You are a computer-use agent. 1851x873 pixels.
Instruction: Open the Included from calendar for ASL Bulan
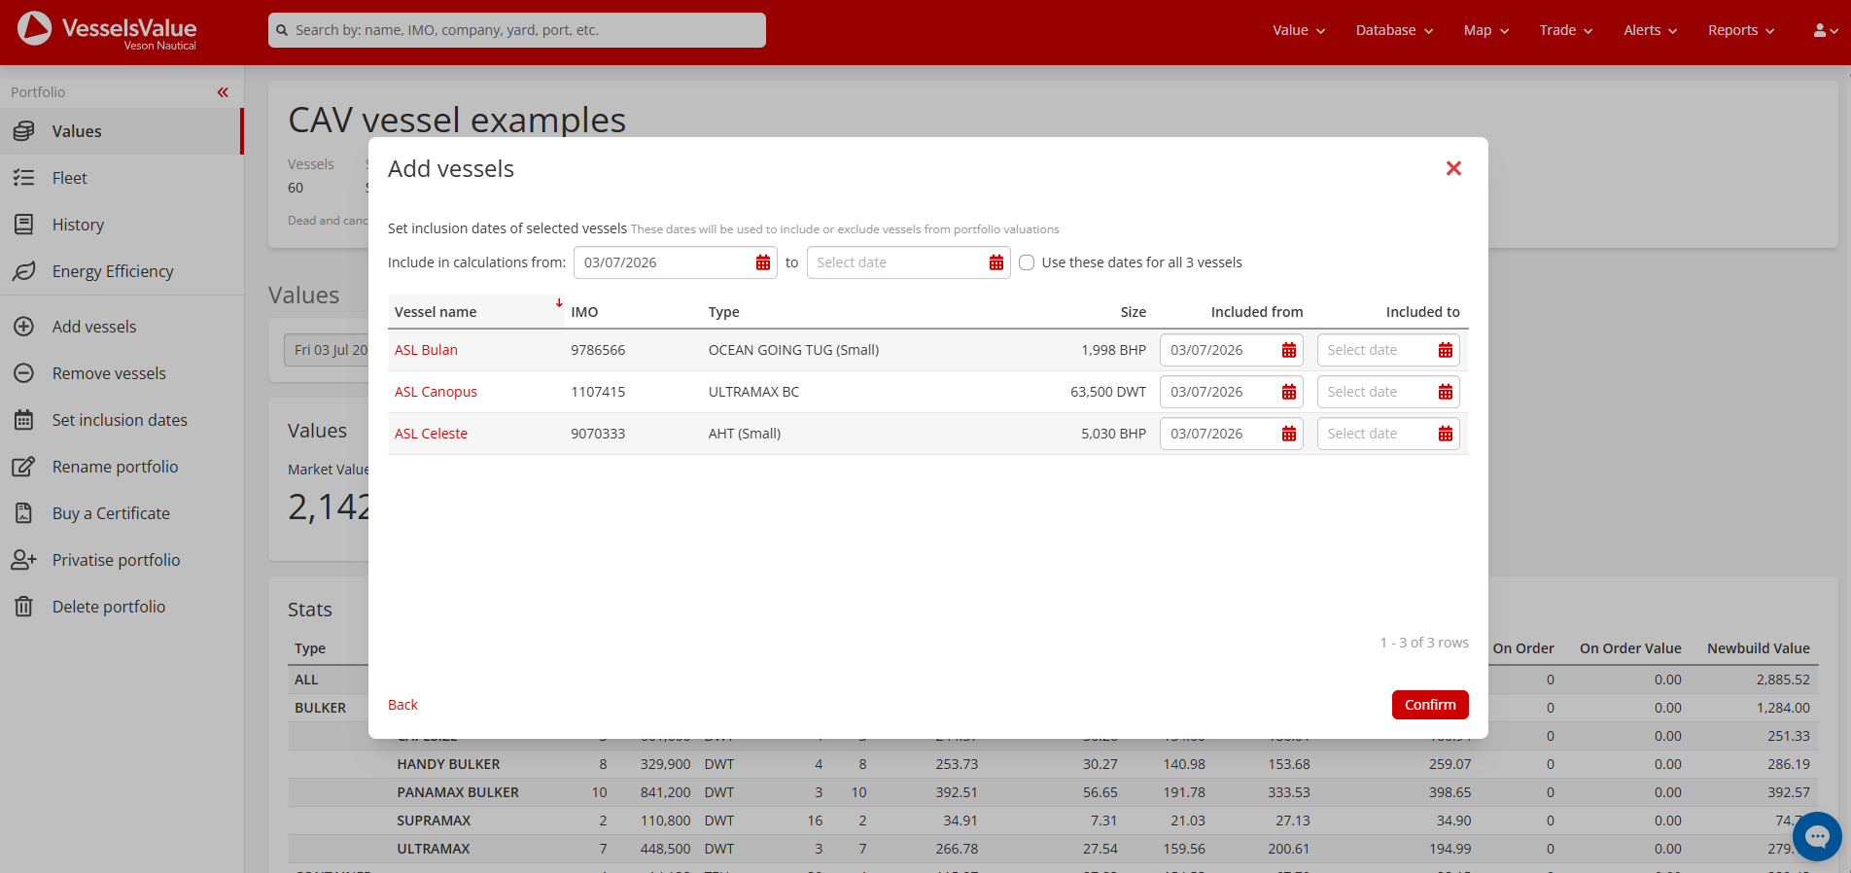point(1289,350)
